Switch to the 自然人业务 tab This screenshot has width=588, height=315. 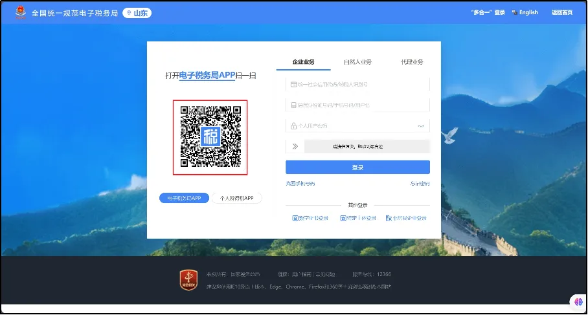click(357, 62)
